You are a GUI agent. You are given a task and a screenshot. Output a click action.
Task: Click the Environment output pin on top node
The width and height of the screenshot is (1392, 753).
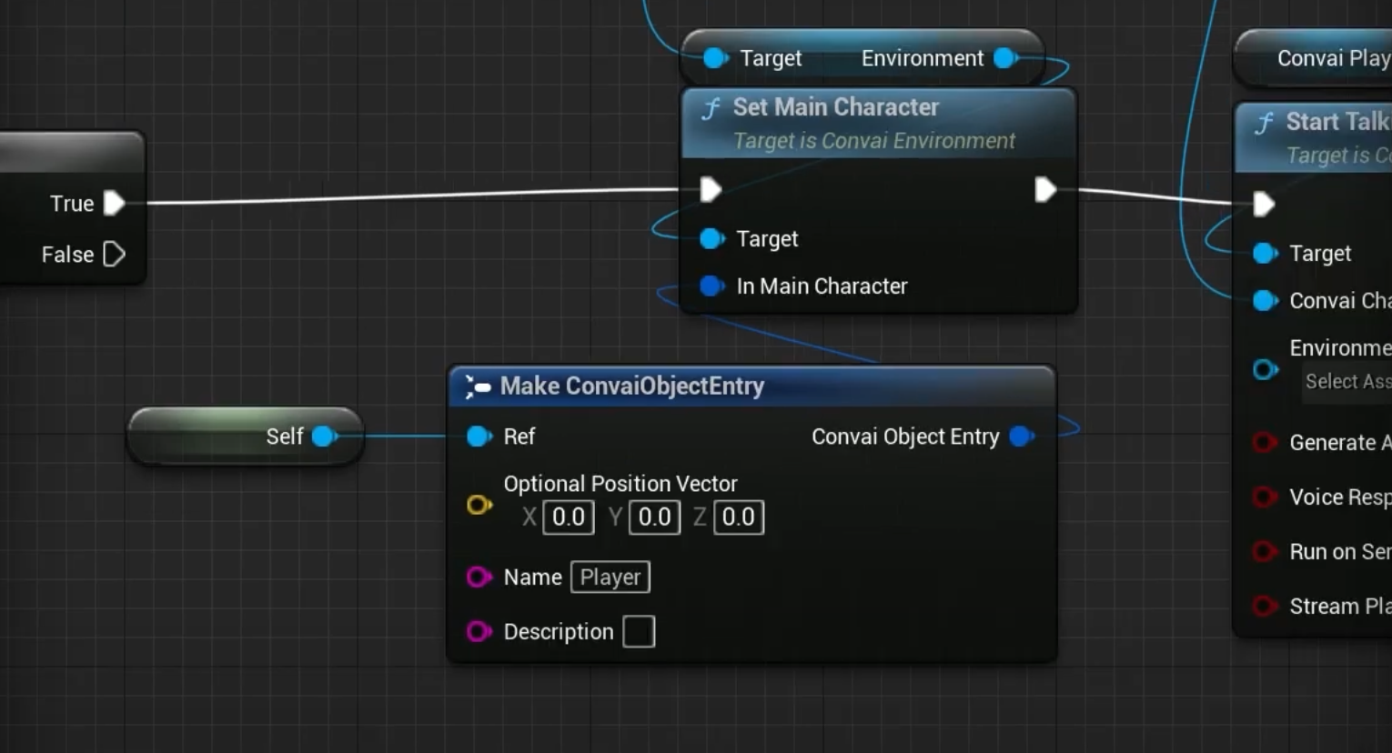[1005, 58]
